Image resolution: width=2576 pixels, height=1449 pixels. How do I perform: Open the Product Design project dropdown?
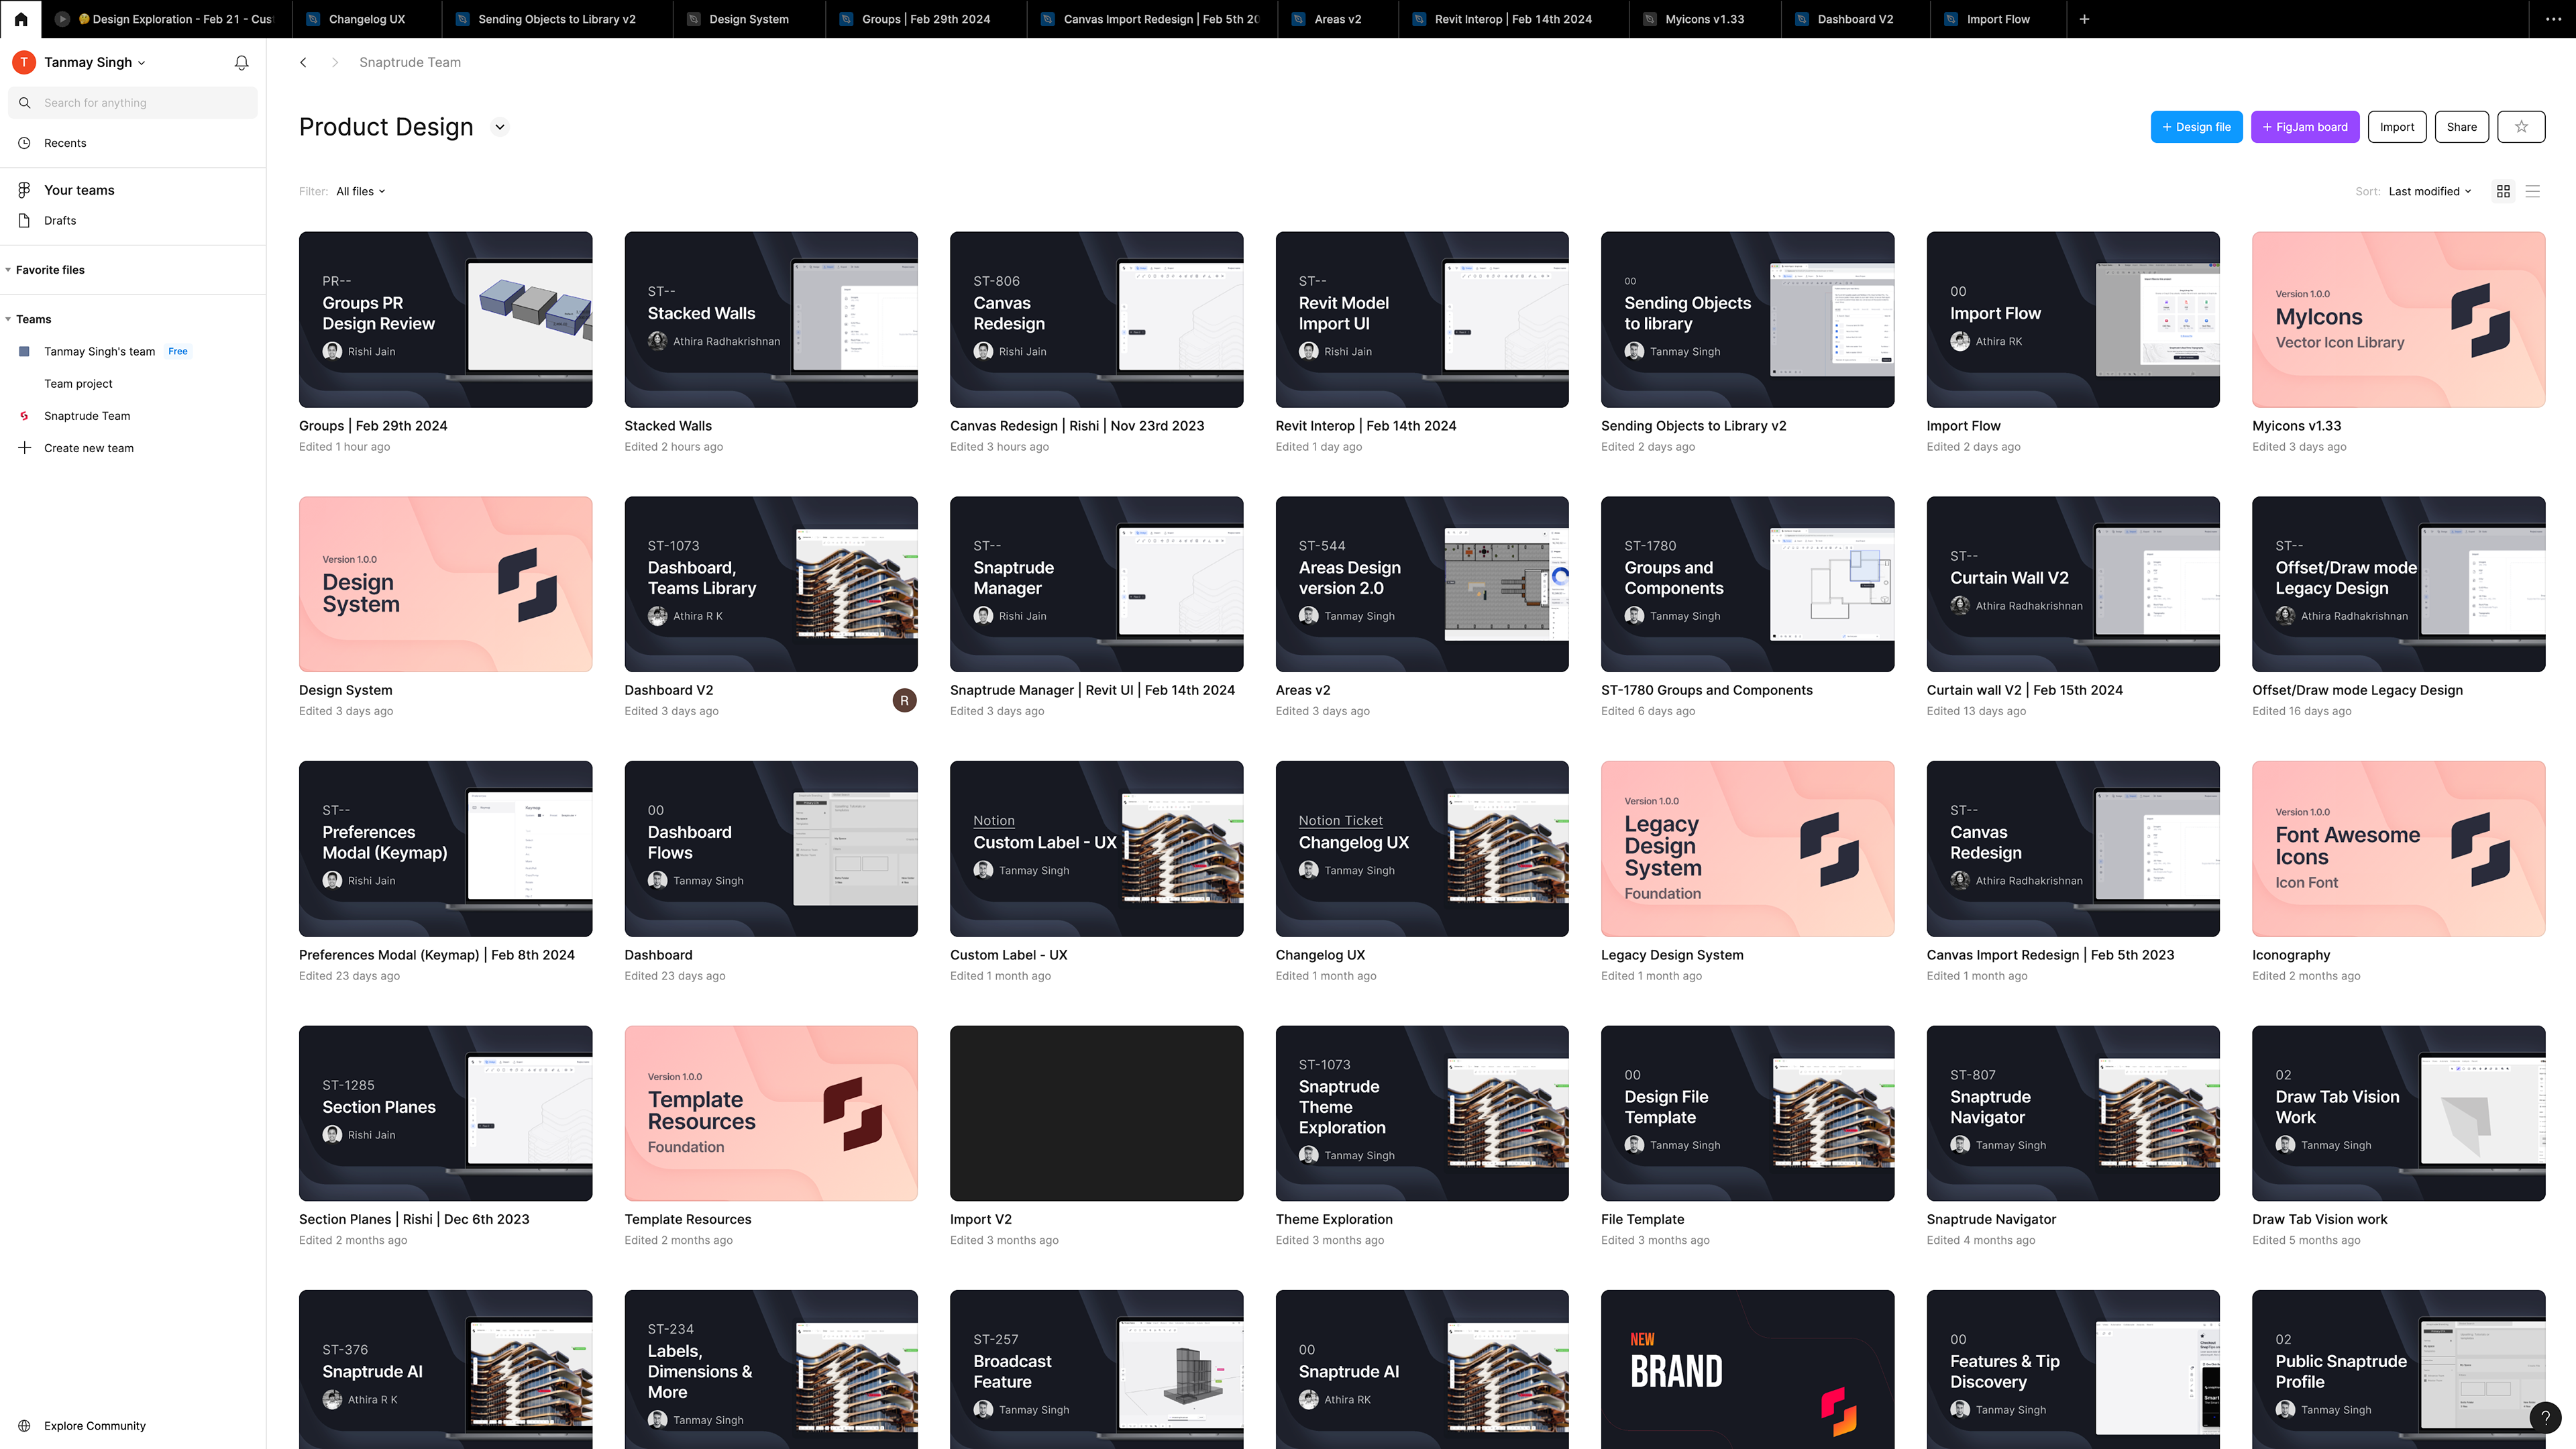click(500, 127)
